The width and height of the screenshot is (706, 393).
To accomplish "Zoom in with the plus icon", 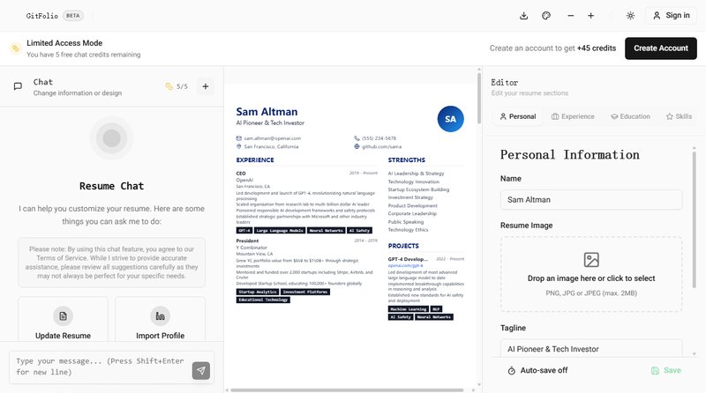I will [590, 16].
